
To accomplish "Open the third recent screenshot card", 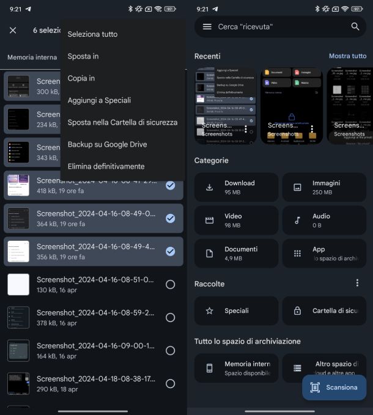I will [x=350, y=106].
